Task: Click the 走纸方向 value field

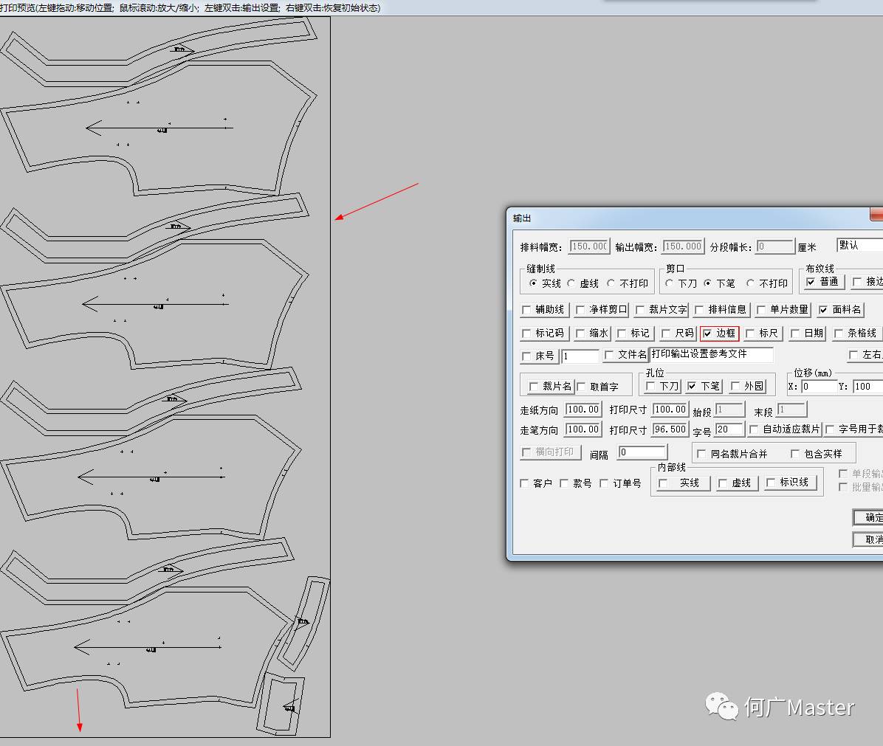Action: 583,410
